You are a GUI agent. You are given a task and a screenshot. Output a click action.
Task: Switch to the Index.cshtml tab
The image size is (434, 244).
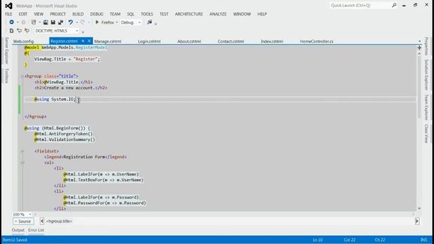[x=272, y=41]
